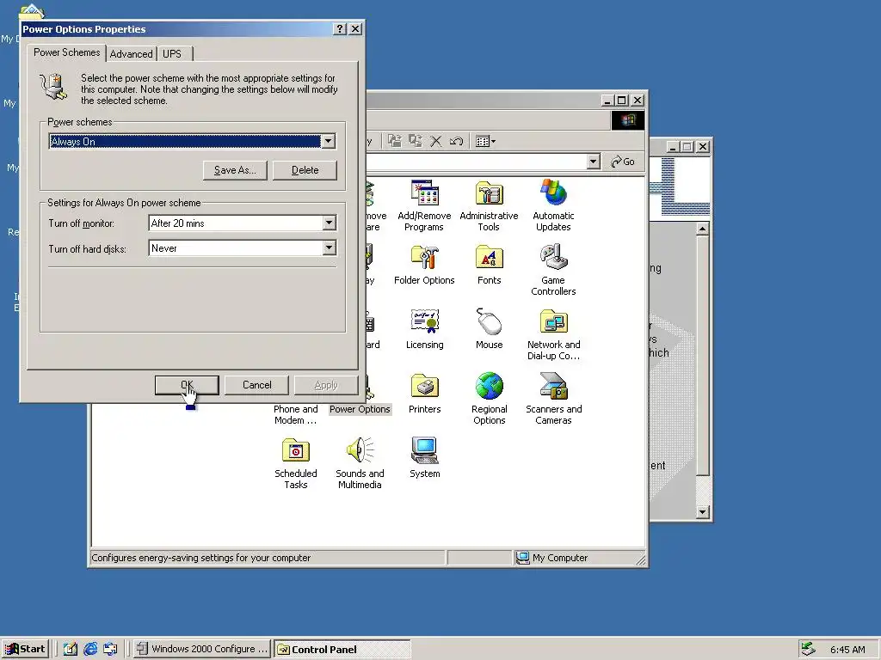The height and width of the screenshot is (660, 881).
Task: Click the help question mark button
Action: click(339, 29)
